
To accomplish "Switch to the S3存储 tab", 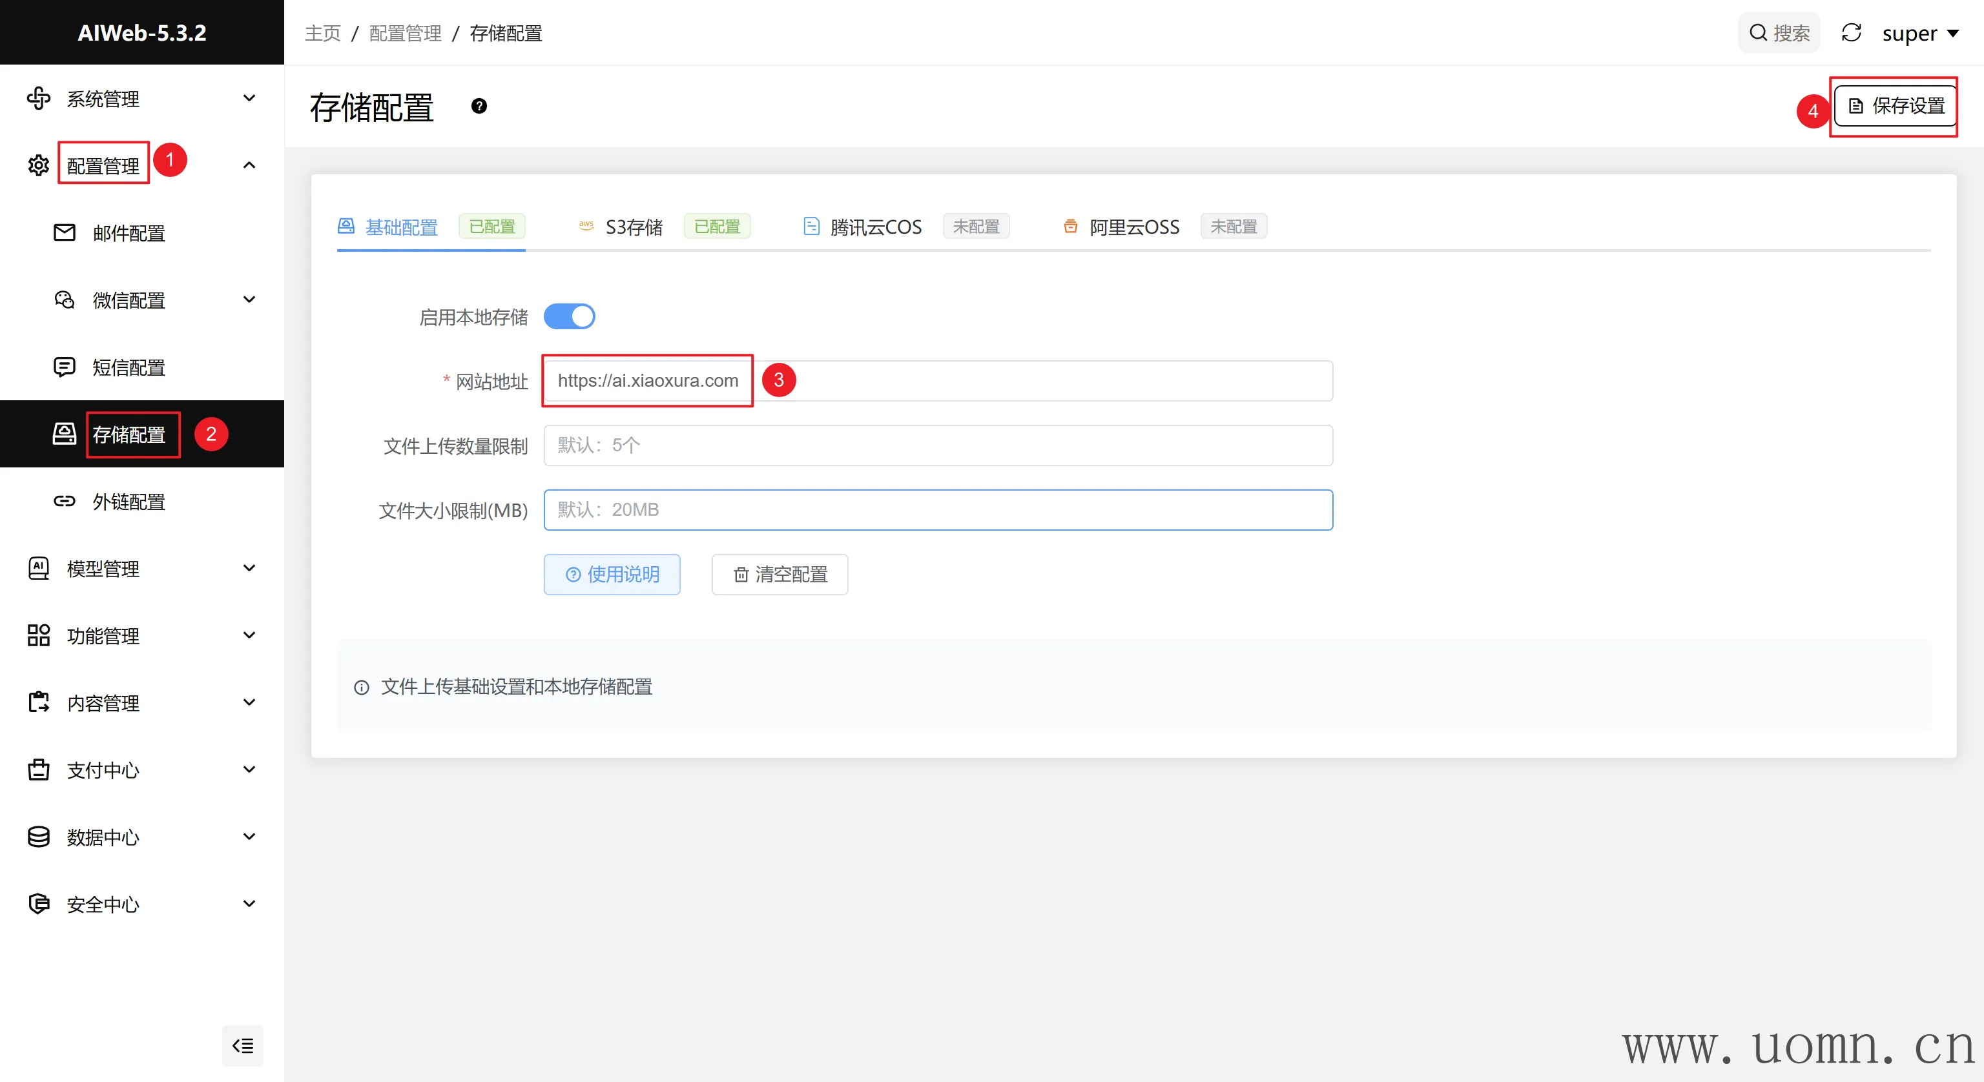I will 633,227.
